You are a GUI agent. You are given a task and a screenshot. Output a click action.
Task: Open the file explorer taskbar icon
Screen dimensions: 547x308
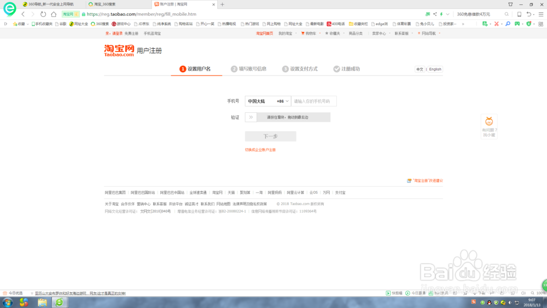(42, 303)
